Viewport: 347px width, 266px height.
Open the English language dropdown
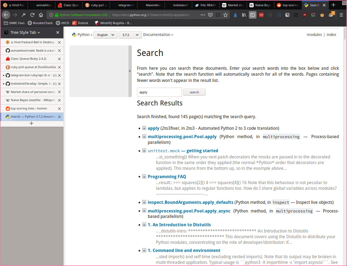click(105, 35)
